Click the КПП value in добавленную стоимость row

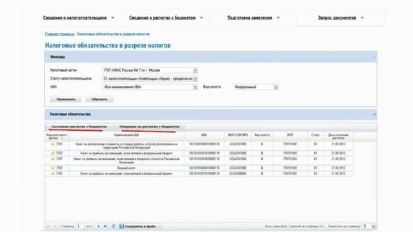(x=290, y=144)
